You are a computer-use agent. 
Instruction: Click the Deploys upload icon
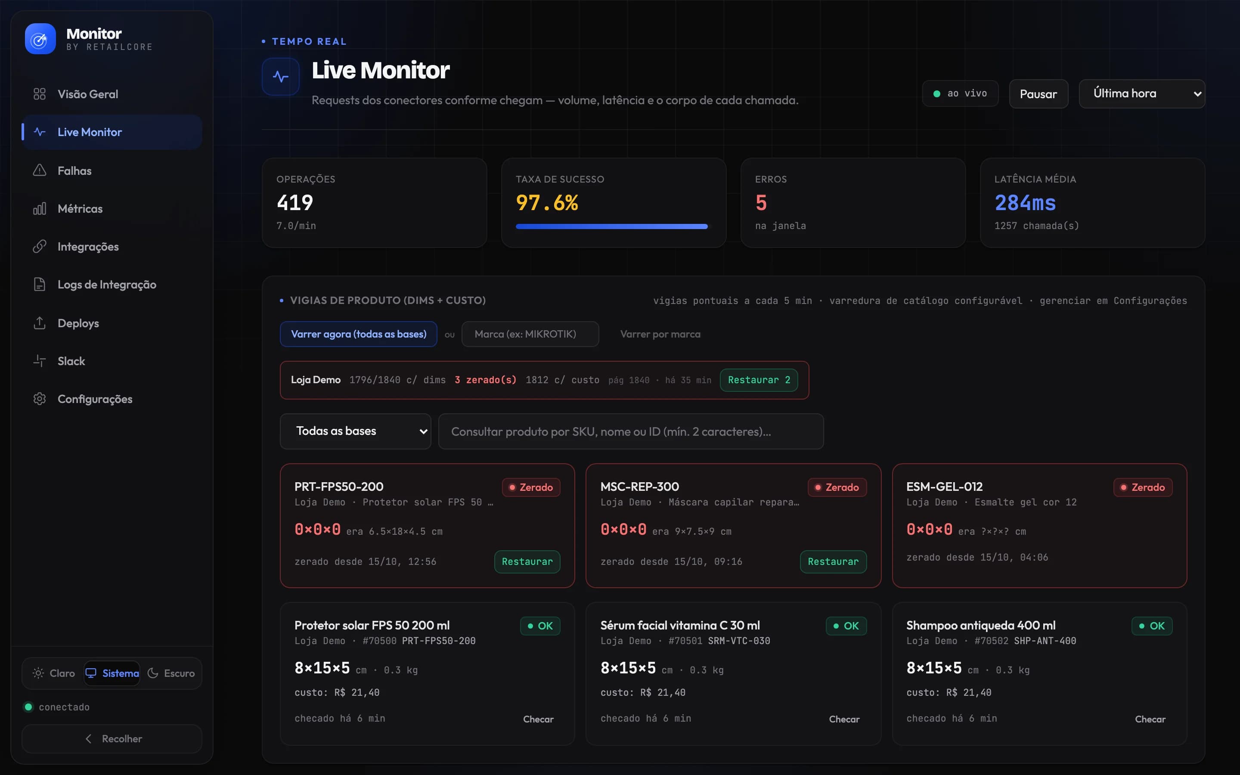[40, 323]
